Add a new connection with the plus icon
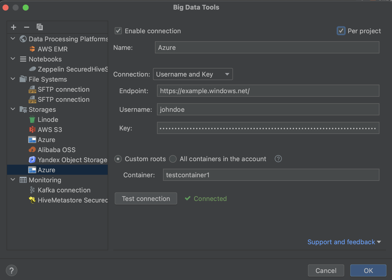 [13, 27]
